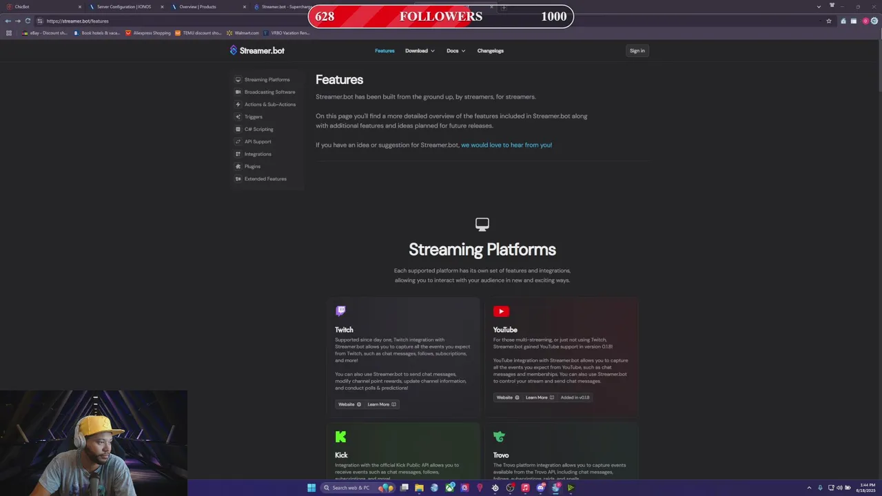Click the Integrations sidebar icon
This screenshot has width=882, height=496.
238,154
